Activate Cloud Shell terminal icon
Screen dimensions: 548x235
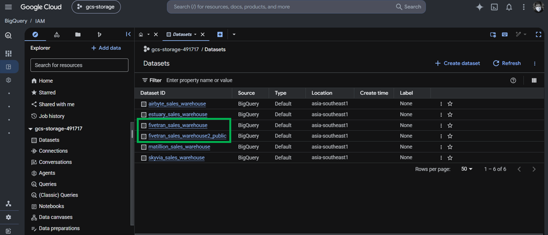point(494,7)
